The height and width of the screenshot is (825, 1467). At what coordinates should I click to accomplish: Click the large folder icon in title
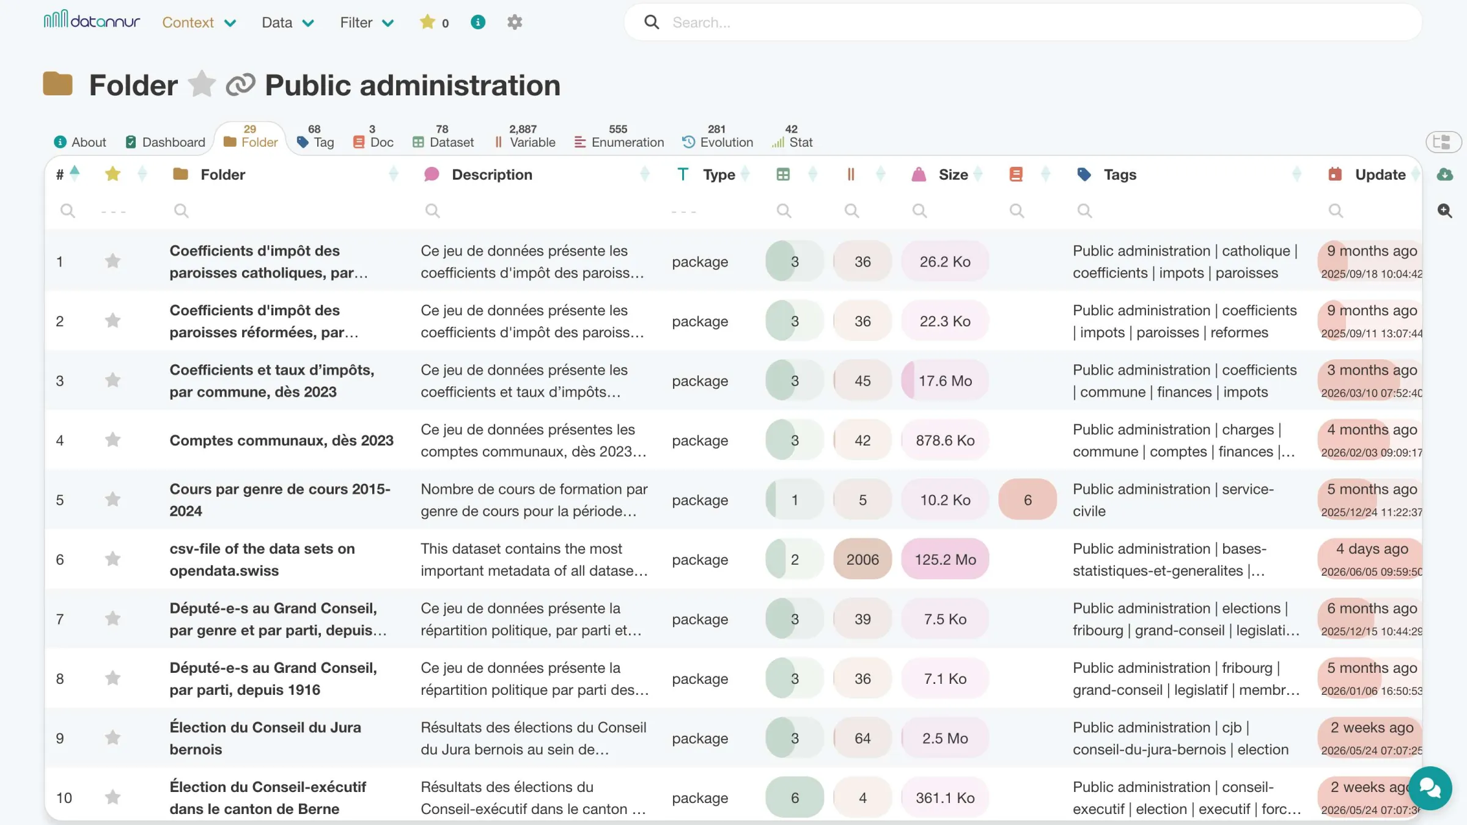[58, 84]
